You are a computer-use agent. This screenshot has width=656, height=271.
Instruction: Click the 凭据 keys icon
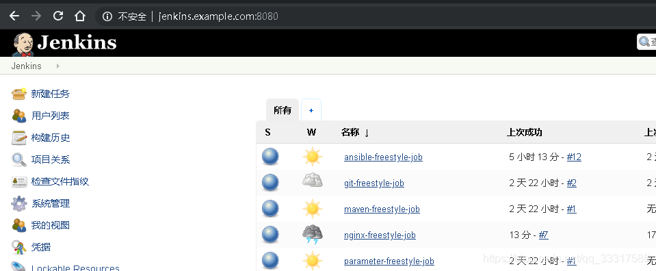(19, 247)
